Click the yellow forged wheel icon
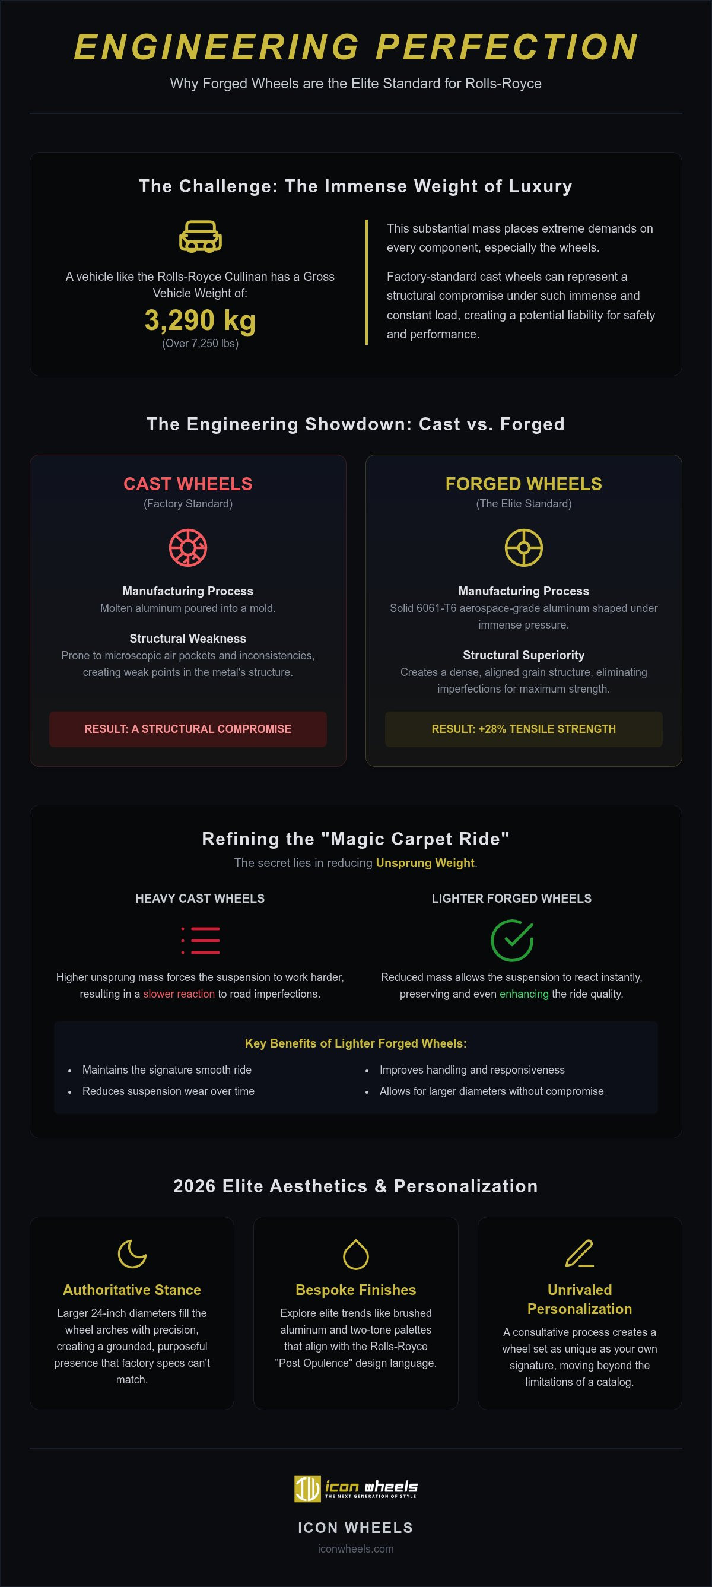Viewport: 712px width, 1587px height. tap(523, 548)
